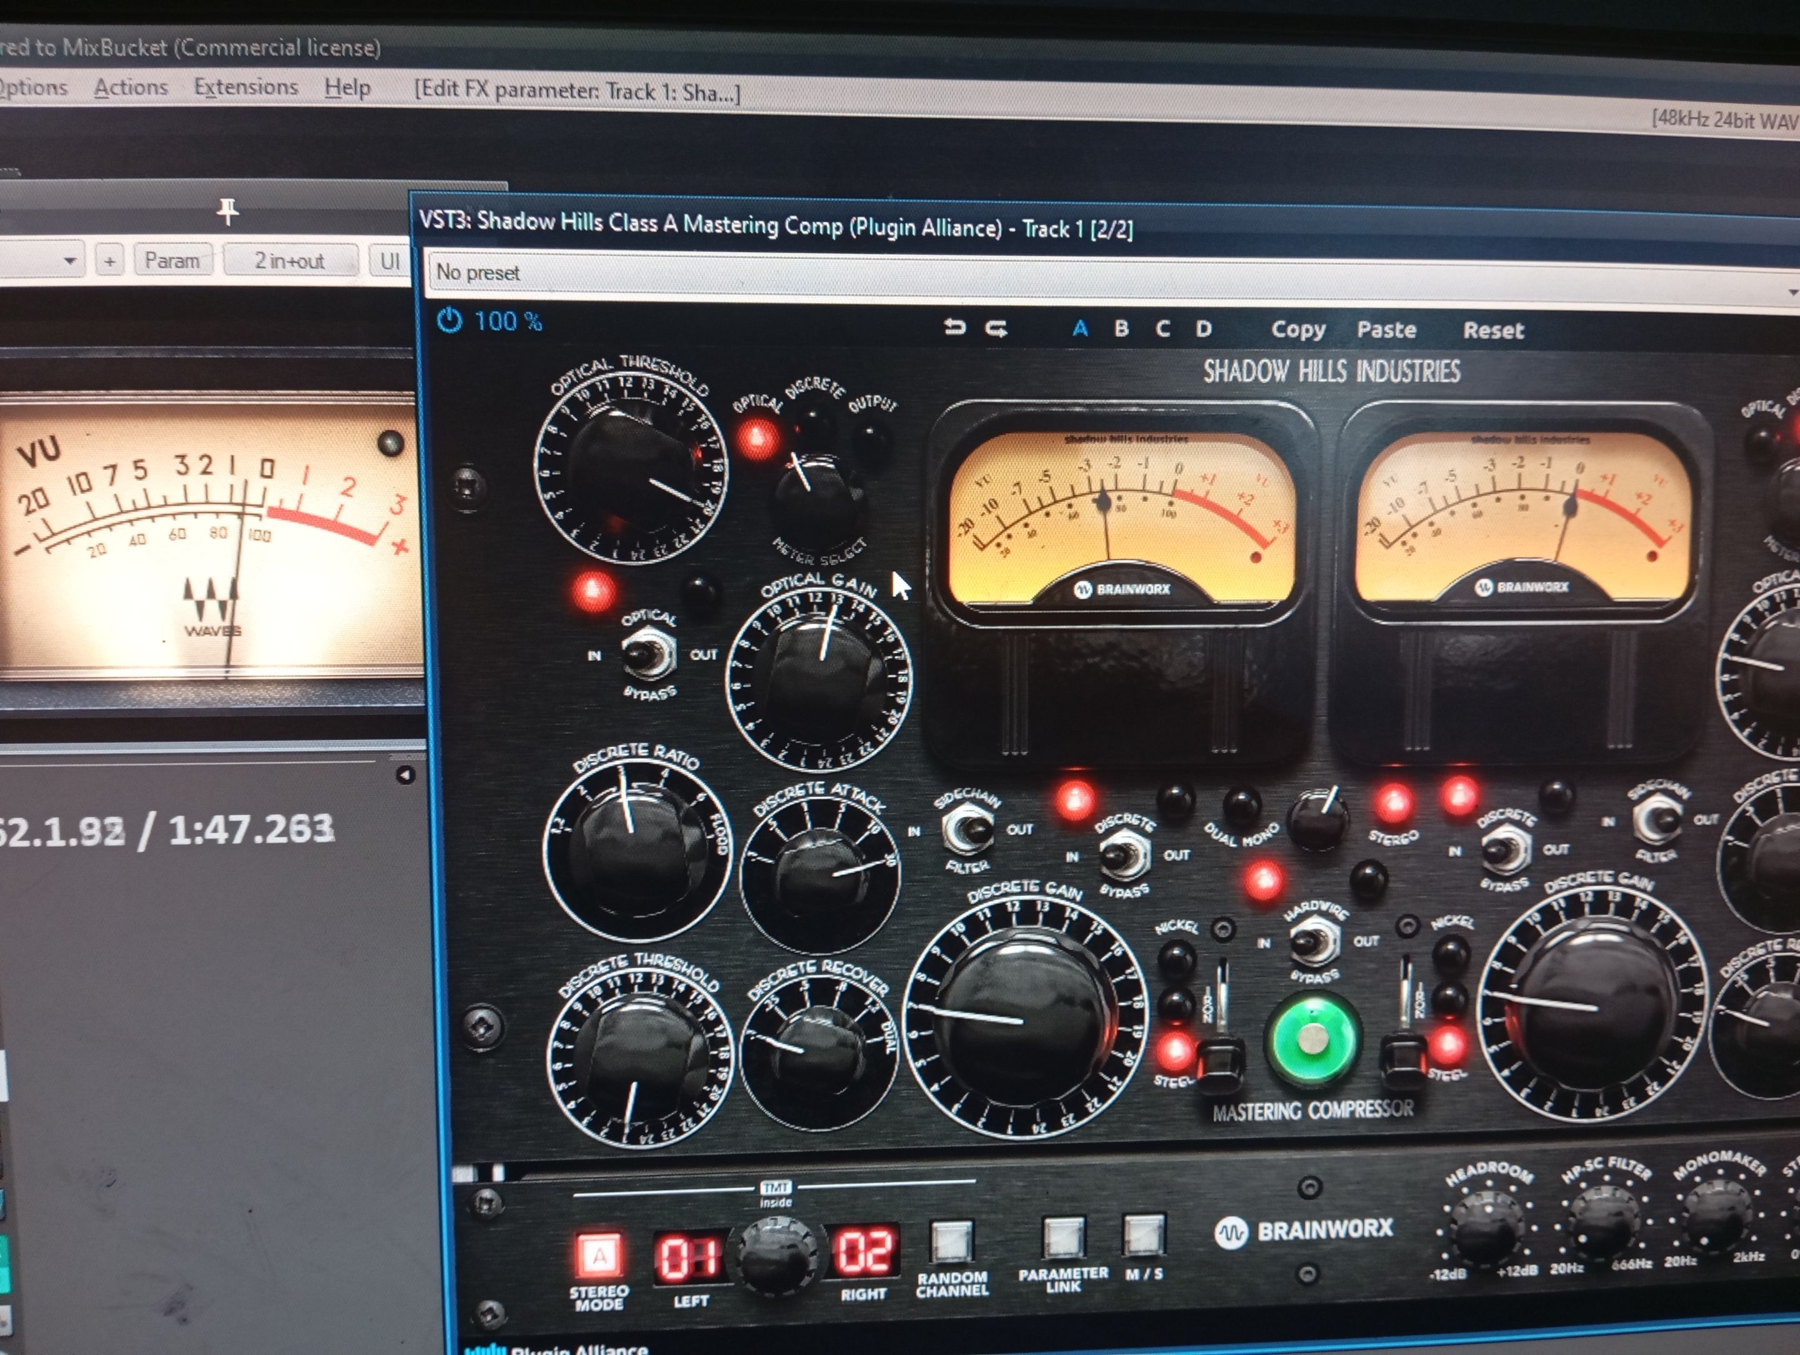Viewport: 1800px width, 1355px height.
Task: Flip the Hardwire bypass In/Out switch
Action: point(1314,942)
